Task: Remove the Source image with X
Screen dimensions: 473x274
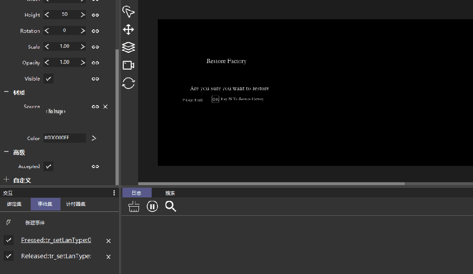Action: pos(105,107)
